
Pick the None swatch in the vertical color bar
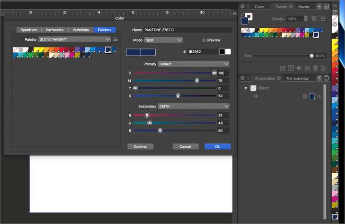point(334,18)
